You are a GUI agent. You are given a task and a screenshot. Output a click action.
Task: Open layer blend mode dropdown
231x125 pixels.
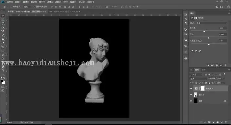198,79
